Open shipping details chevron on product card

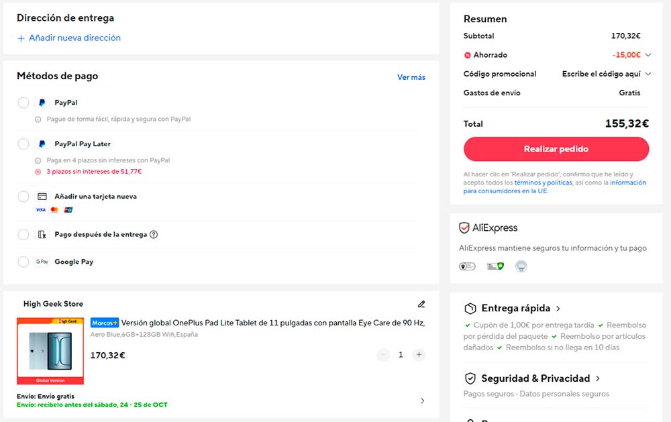click(422, 401)
